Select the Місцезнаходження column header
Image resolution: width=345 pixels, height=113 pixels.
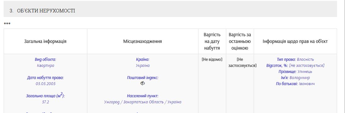tap(143, 41)
